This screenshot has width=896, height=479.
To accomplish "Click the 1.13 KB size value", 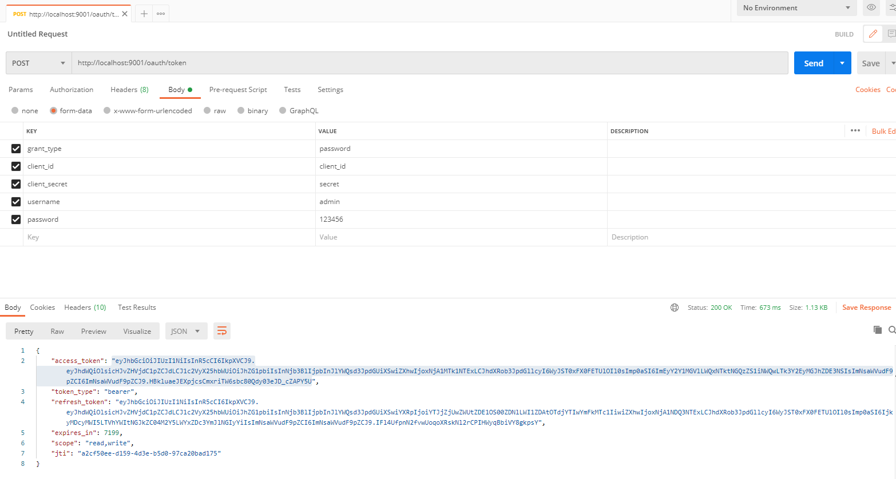I will coord(816,308).
